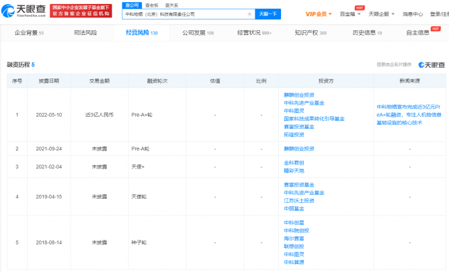Click 融资轮次 column header

coord(157,81)
